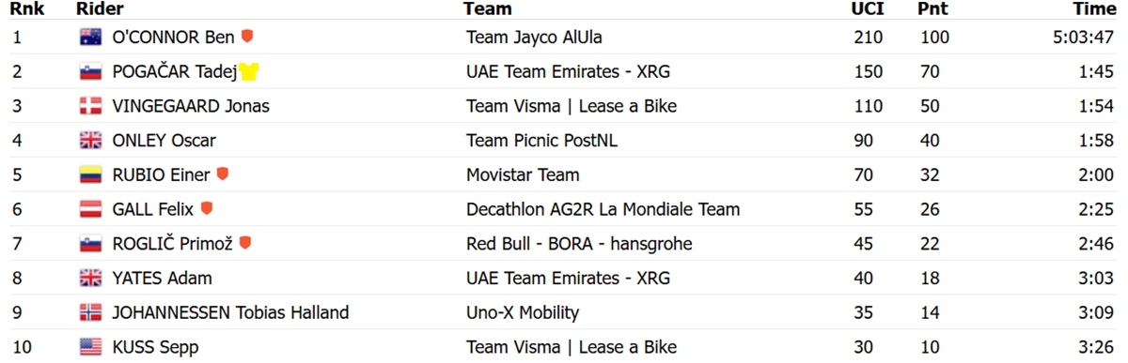This screenshot has width=1128, height=363.
Task: Open Movistar Team link
Action: [523, 175]
